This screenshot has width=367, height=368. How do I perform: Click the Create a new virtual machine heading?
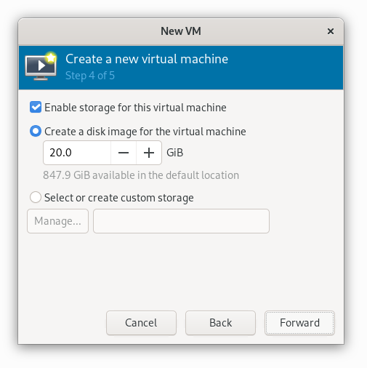147,59
